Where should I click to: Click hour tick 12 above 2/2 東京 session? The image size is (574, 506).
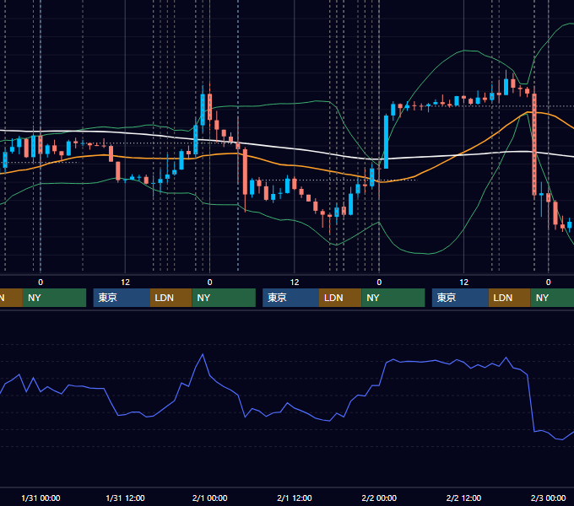(x=463, y=283)
